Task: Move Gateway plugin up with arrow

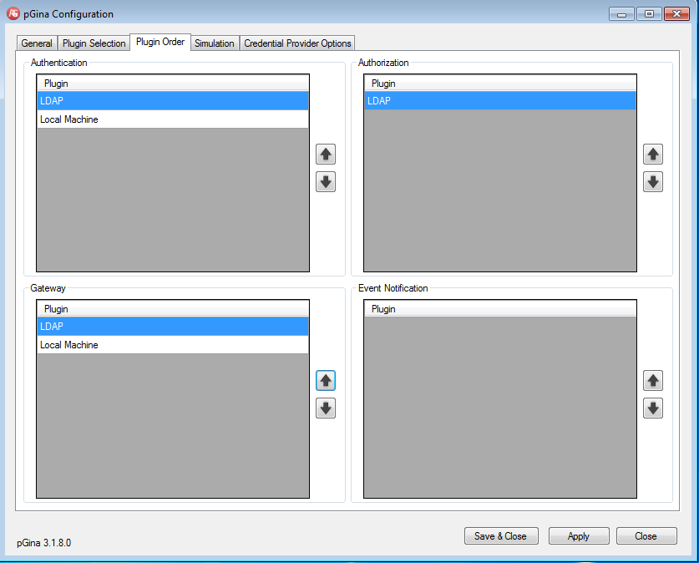Action: pyautogui.click(x=326, y=381)
